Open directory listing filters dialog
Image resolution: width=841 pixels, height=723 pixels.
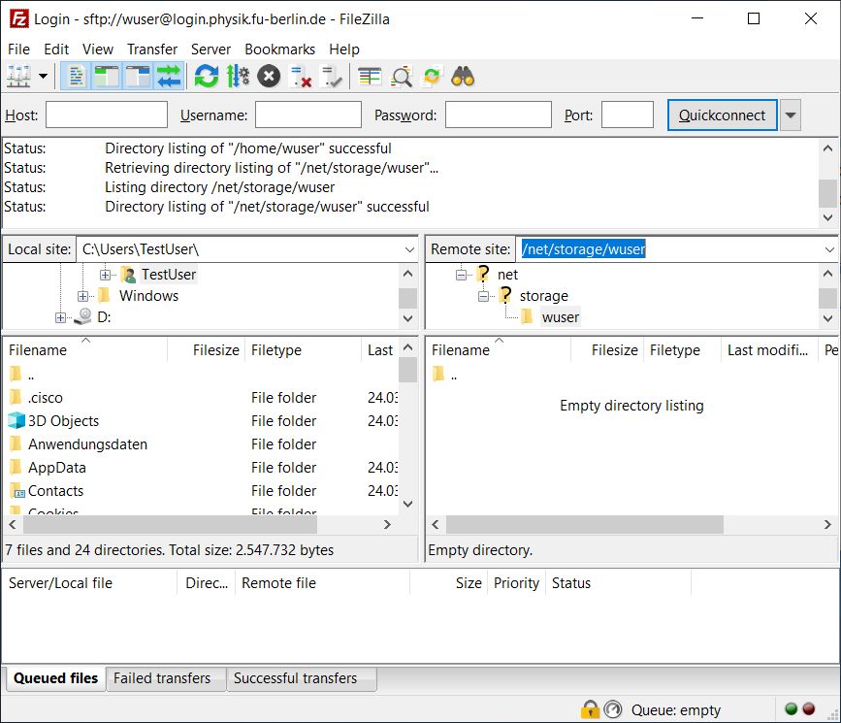[369, 77]
